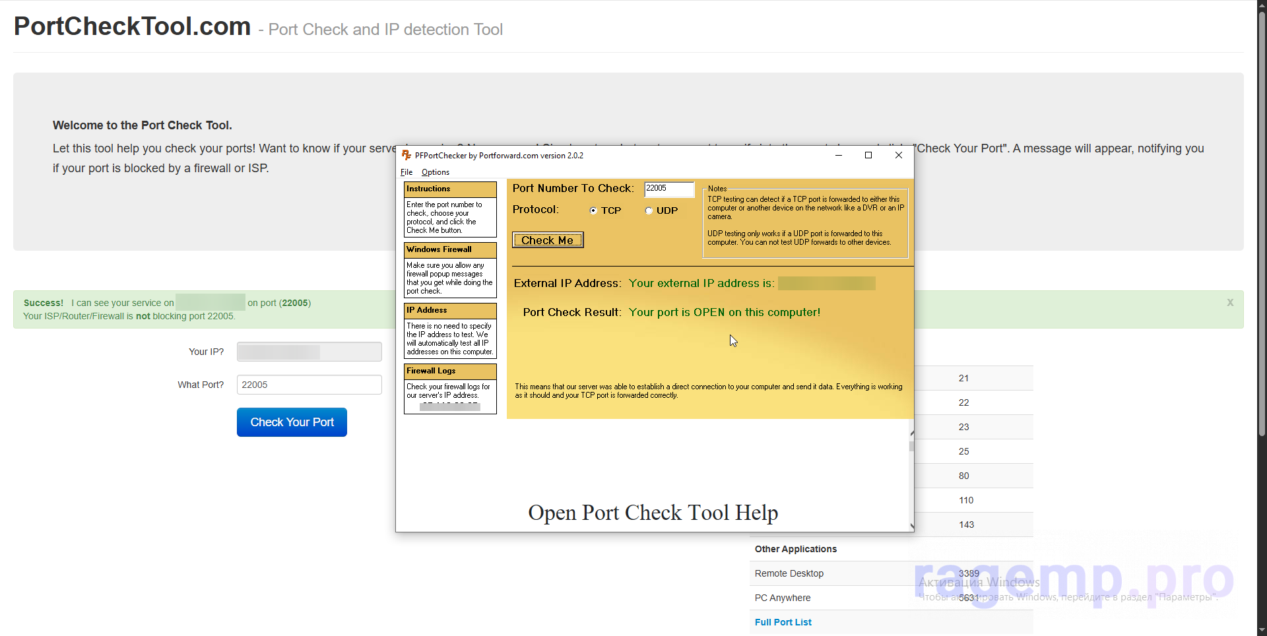The width and height of the screenshot is (1267, 636).
Task: Click the PC Anywhere row label
Action: pos(783,598)
